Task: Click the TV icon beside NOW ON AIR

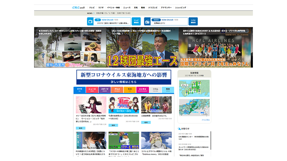Action: [90, 21]
